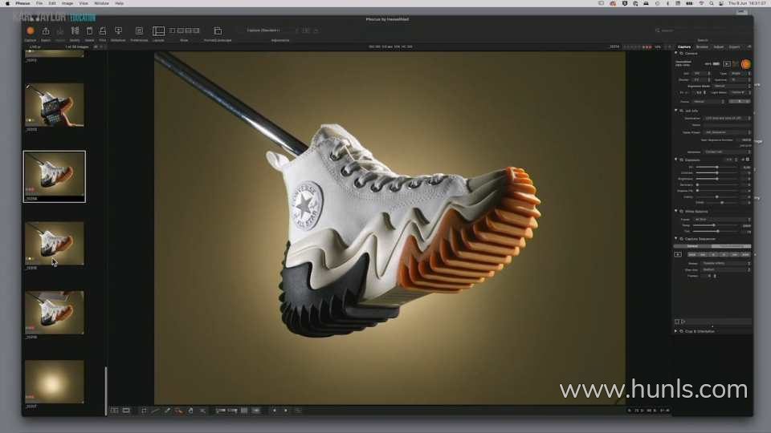
Task: Click the Print toolbar icon
Action: click(x=103, y=31)
